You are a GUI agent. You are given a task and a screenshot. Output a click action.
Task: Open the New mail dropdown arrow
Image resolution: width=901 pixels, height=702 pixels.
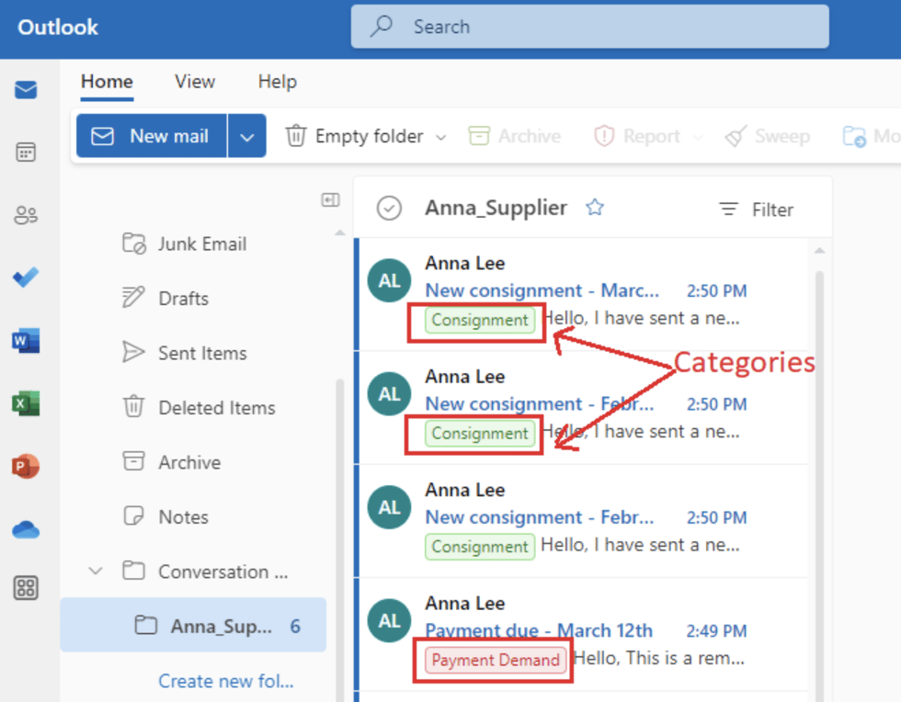click(x=245, y=135)
